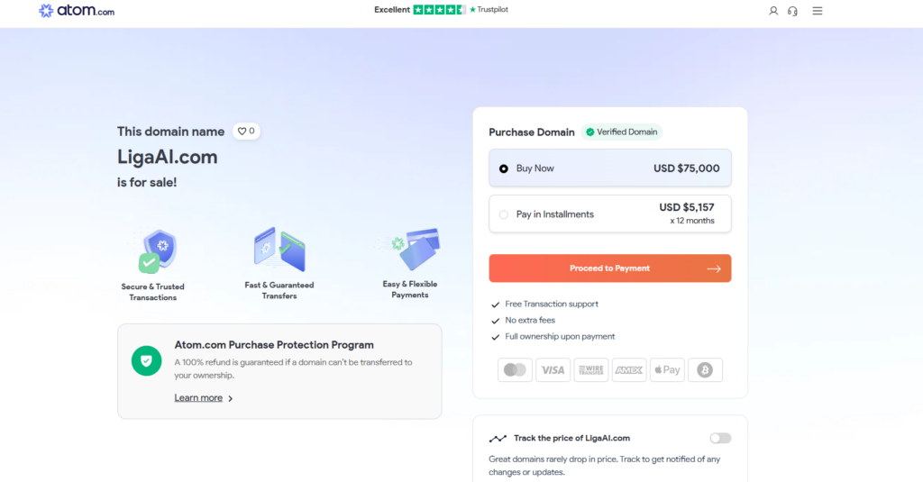Open the Learn more link

pyautogui.click(x=198, y=398)
